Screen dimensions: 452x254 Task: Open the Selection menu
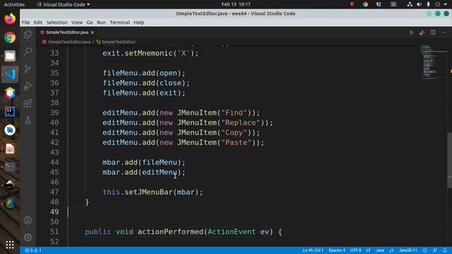[x=56, y=22]
